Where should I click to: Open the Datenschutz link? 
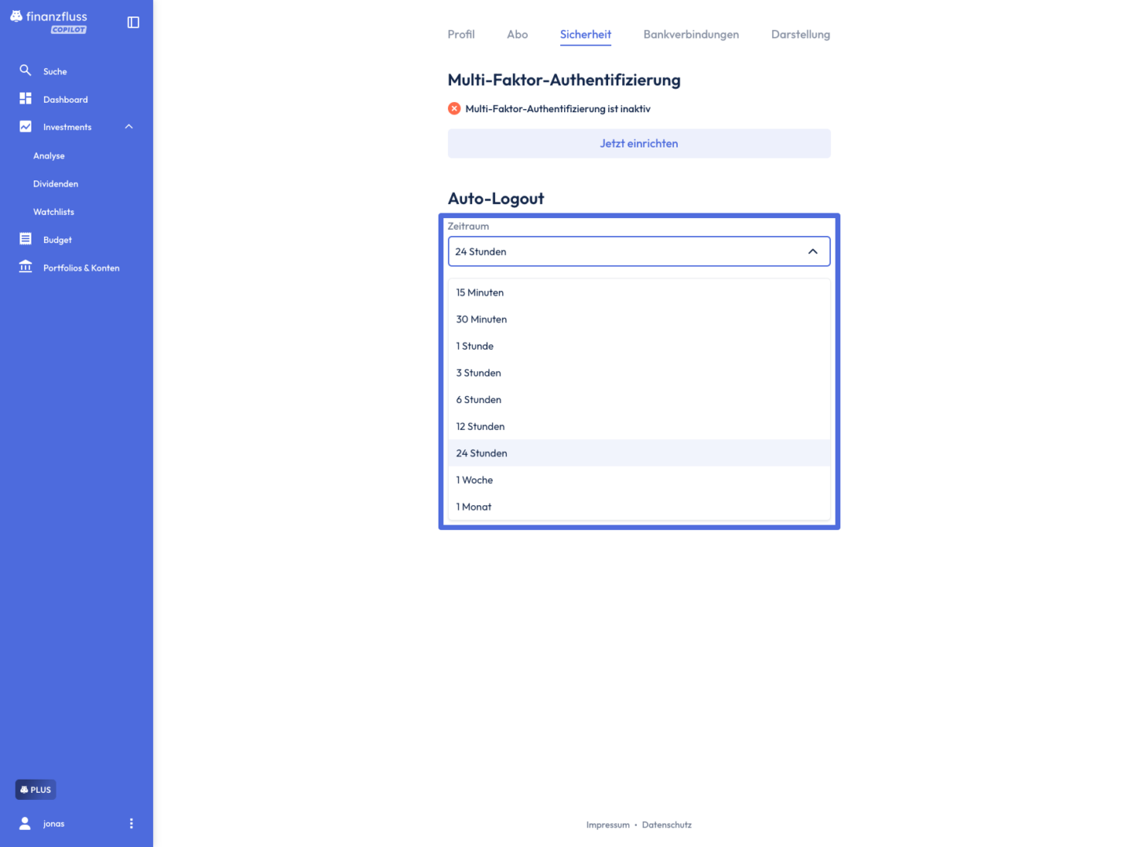[x=667, y=825]
